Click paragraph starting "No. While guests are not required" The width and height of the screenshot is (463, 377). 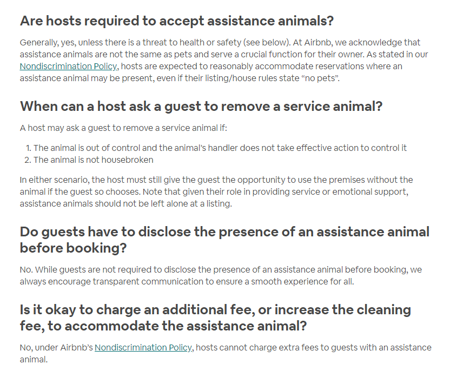pos(221,275)
